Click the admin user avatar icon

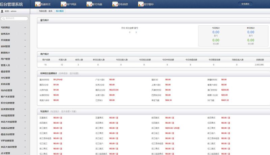click(x=2, y=11)
